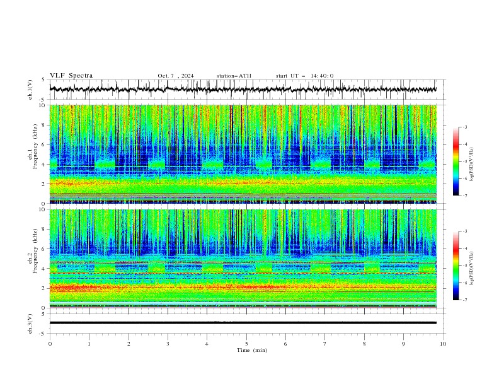Screen dimensions: 499x386
Task: Select the date text "Oct. 7 , 2024"
Action: coord(176,76)
